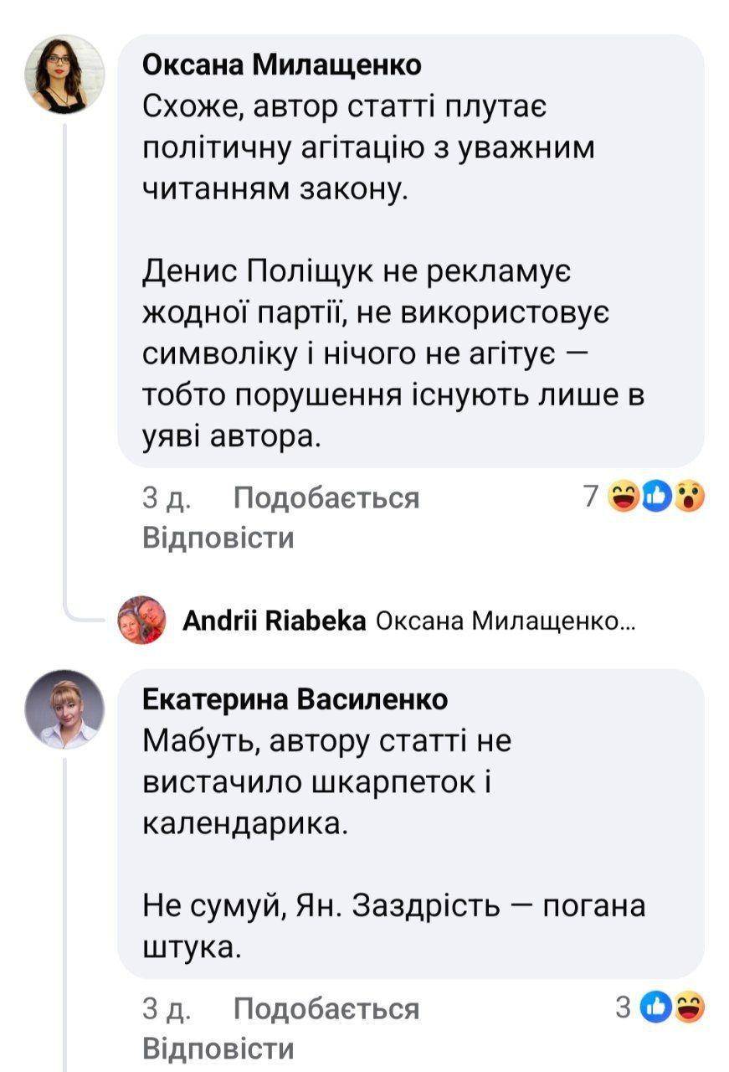Open Екатерина Василенко's profile picture
This screenshot has height=1072, width=729.
tap(68, 709)
